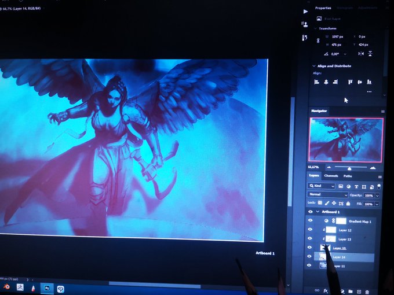Switch to the Layers tab

click(314, 175)
